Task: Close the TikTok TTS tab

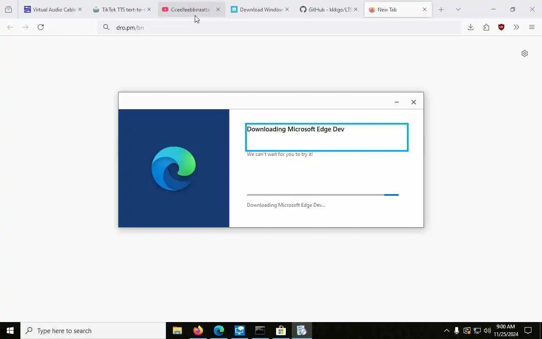Action: [149, 9]
